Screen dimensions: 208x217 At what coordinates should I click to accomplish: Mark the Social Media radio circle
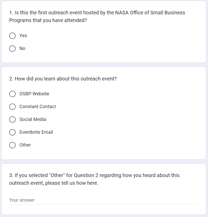(x=13, y=119)
